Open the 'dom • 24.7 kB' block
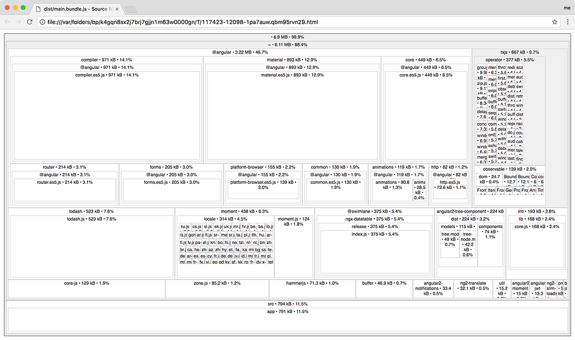The width and height of the screenshot is (575, 340). click(489, 179)
